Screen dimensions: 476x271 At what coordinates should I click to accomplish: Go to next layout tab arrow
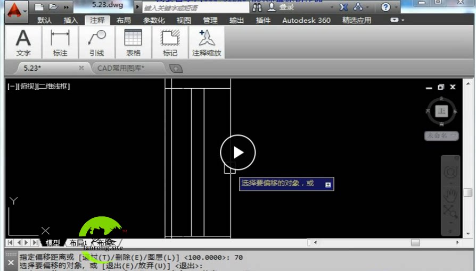pyautogui.click(x=27, y=242)
